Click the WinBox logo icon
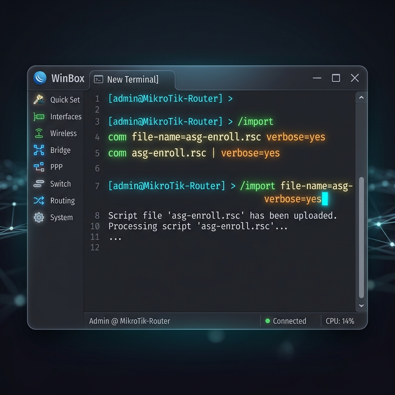Screen dimensions: 395x395 pyautogui.click(x=40, y=78)
